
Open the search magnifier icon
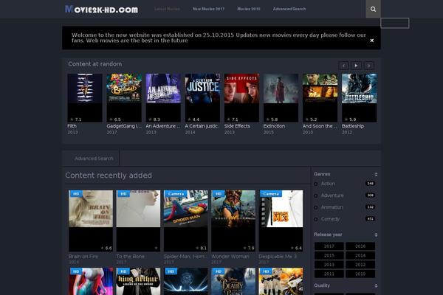pos(373,9)
